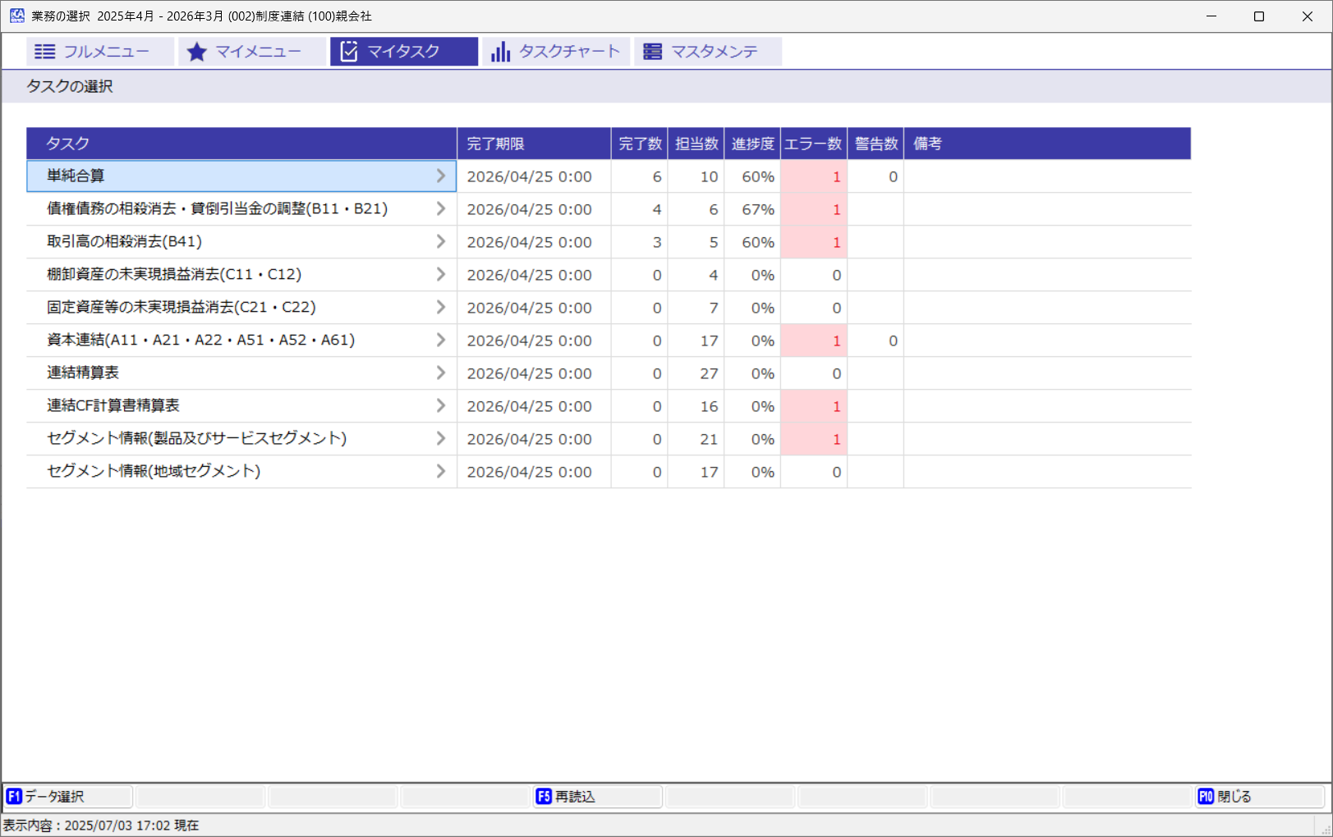The height and width of the screenshot is (837, 1333).
Task: Expand the 連結CF計算書精算表 chevron
Action: tap(441, 406)
